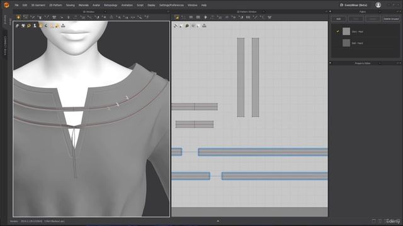Open the Edit menu

pos(25,5)
